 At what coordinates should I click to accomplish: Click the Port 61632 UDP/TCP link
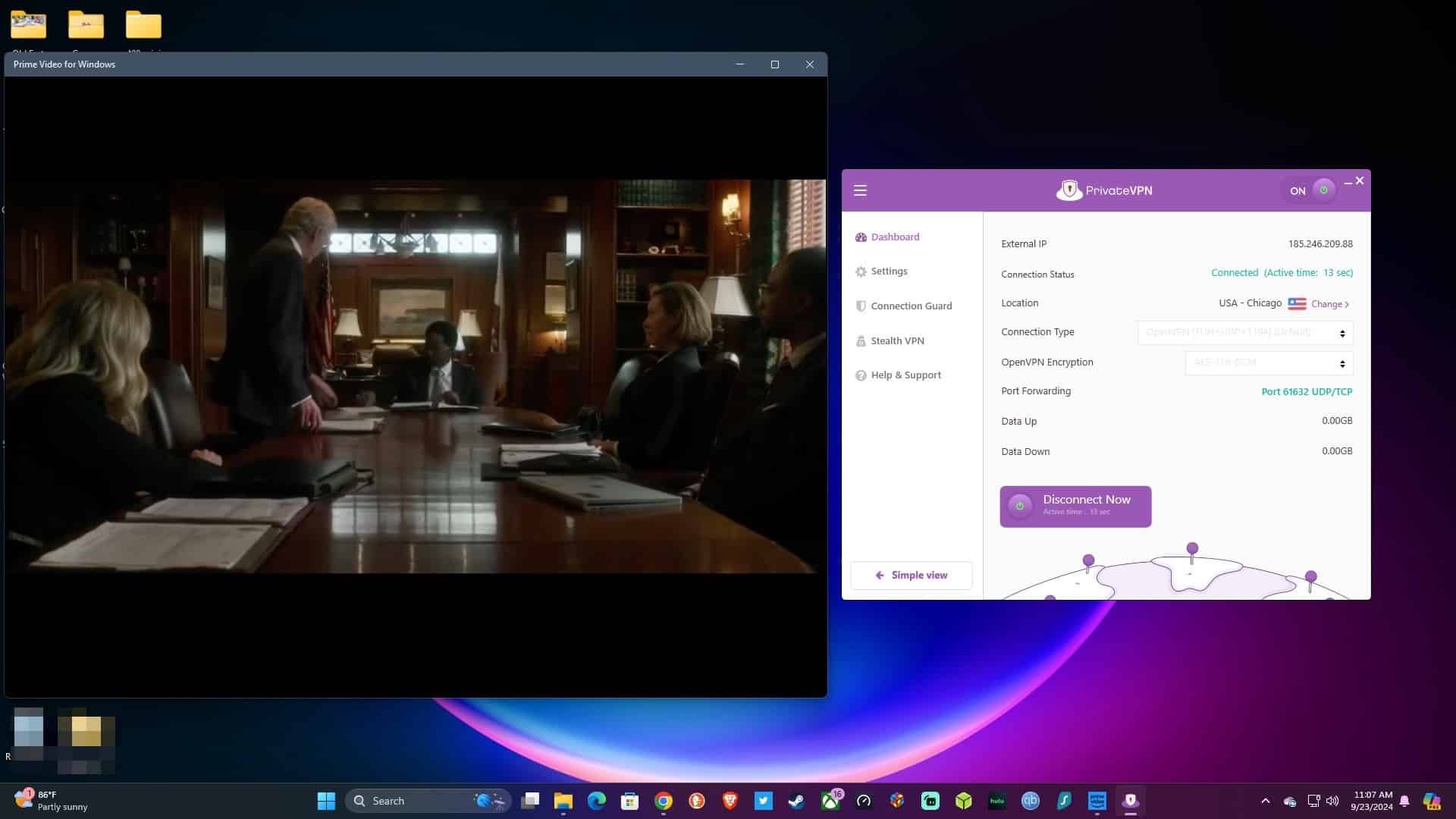coord(1307,392)
